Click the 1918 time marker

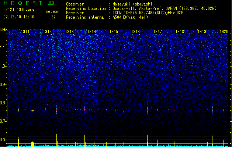click(180, 32)
